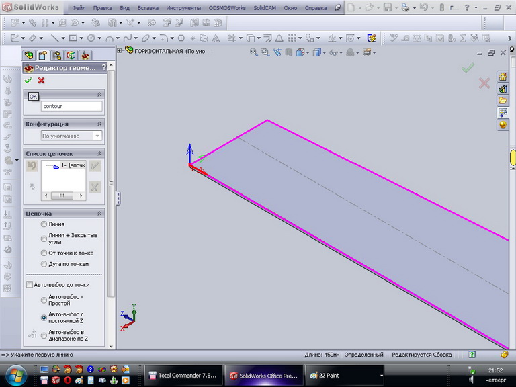Select the Дуга по точкам radio button
The height and width of the screenshot is (387, 516).
click(44, 264)
